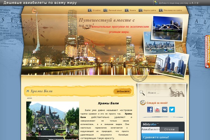
Task: Switch to the Авиабилеты tab
Action: (x=150, y=129)
